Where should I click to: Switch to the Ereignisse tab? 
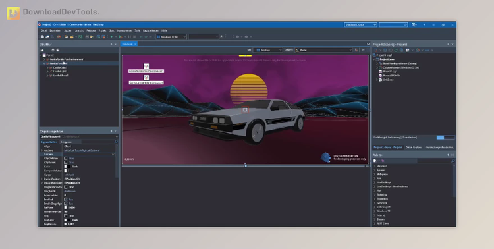67,142
